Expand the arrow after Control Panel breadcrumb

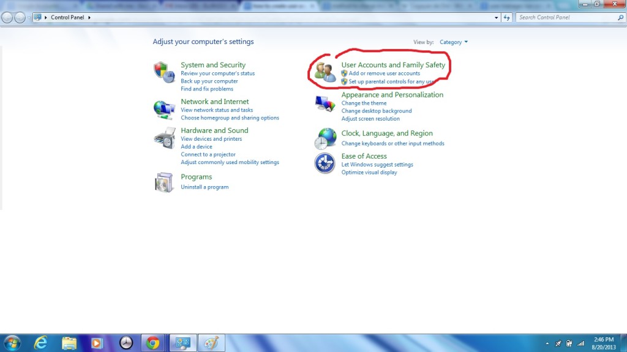(x=89, y=18)
